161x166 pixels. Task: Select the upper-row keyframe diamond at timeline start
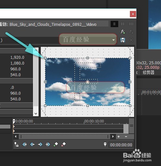point(14,127)
